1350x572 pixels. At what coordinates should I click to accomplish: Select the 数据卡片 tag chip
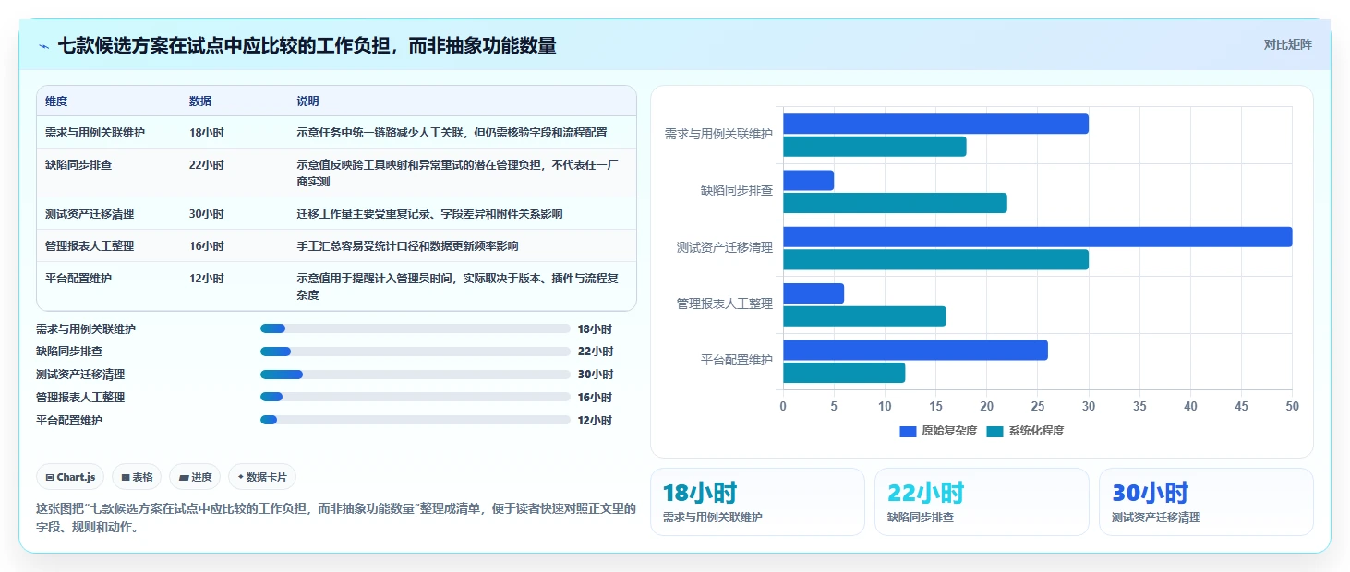pos(262,477)
